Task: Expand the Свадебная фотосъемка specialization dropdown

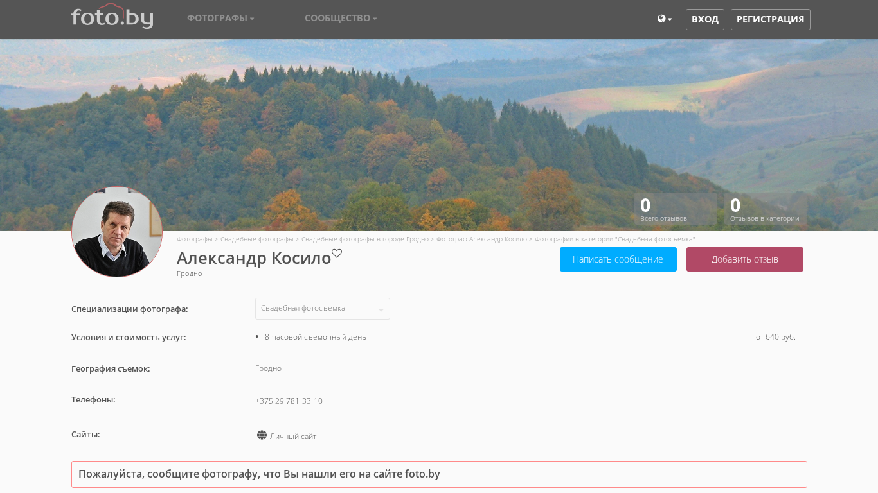Action: [x=323, y=309]
